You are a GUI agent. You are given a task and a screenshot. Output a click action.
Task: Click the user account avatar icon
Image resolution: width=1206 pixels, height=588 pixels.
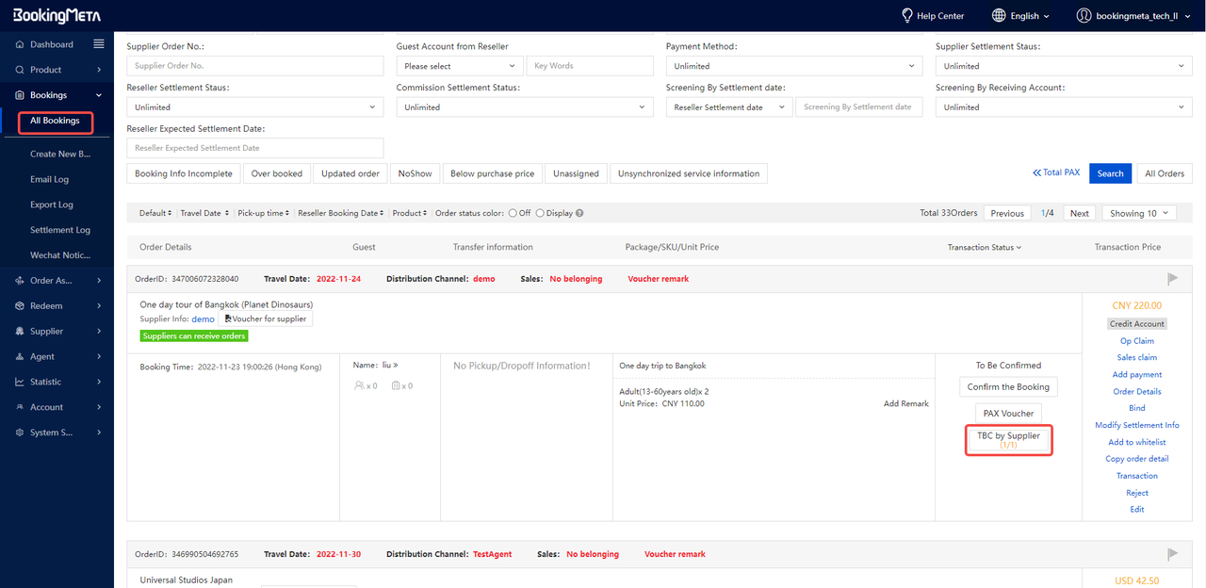[x=1084, y=16]
